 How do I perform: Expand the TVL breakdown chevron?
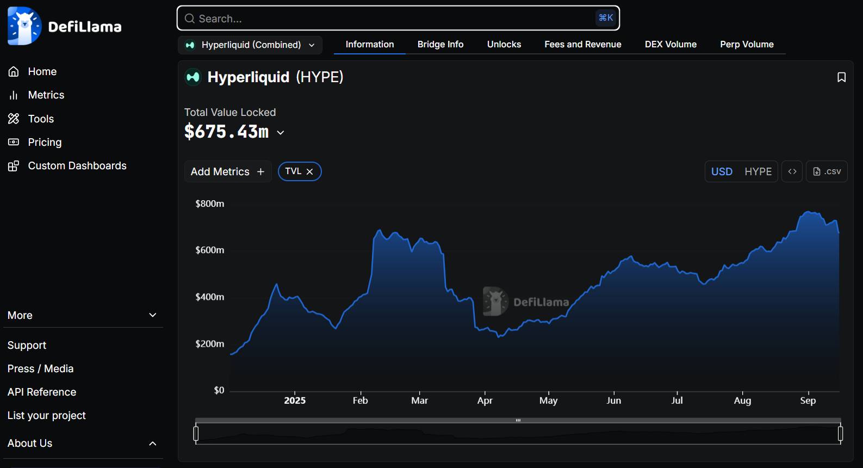(x=281, y=132)
